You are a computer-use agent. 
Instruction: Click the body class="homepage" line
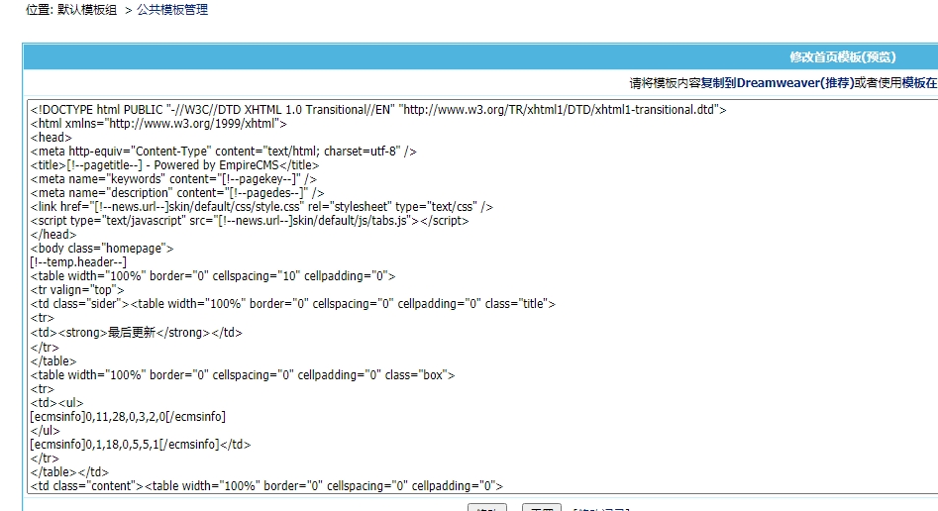point(102,249)
